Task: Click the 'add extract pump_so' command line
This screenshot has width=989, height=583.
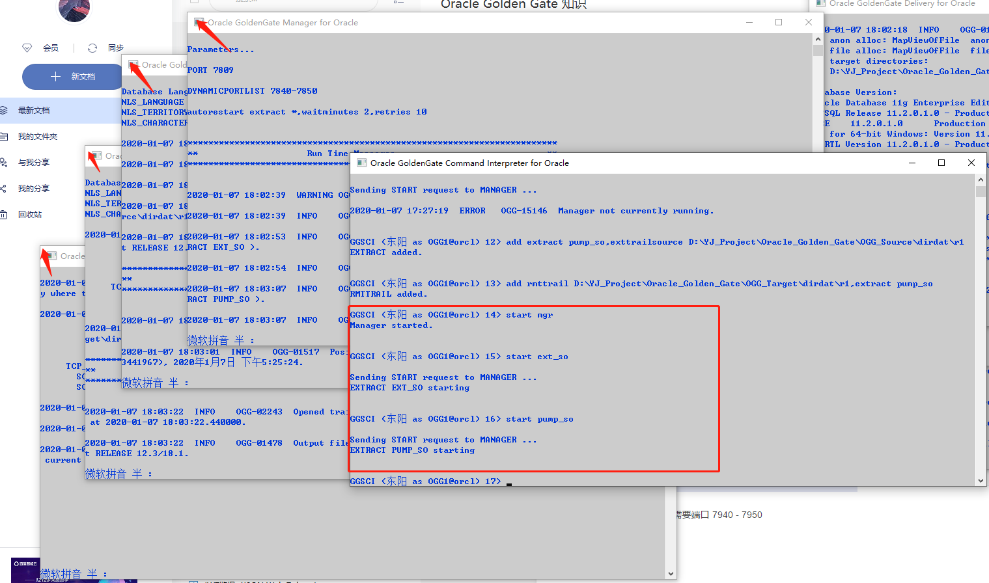Action: (657, 242)
